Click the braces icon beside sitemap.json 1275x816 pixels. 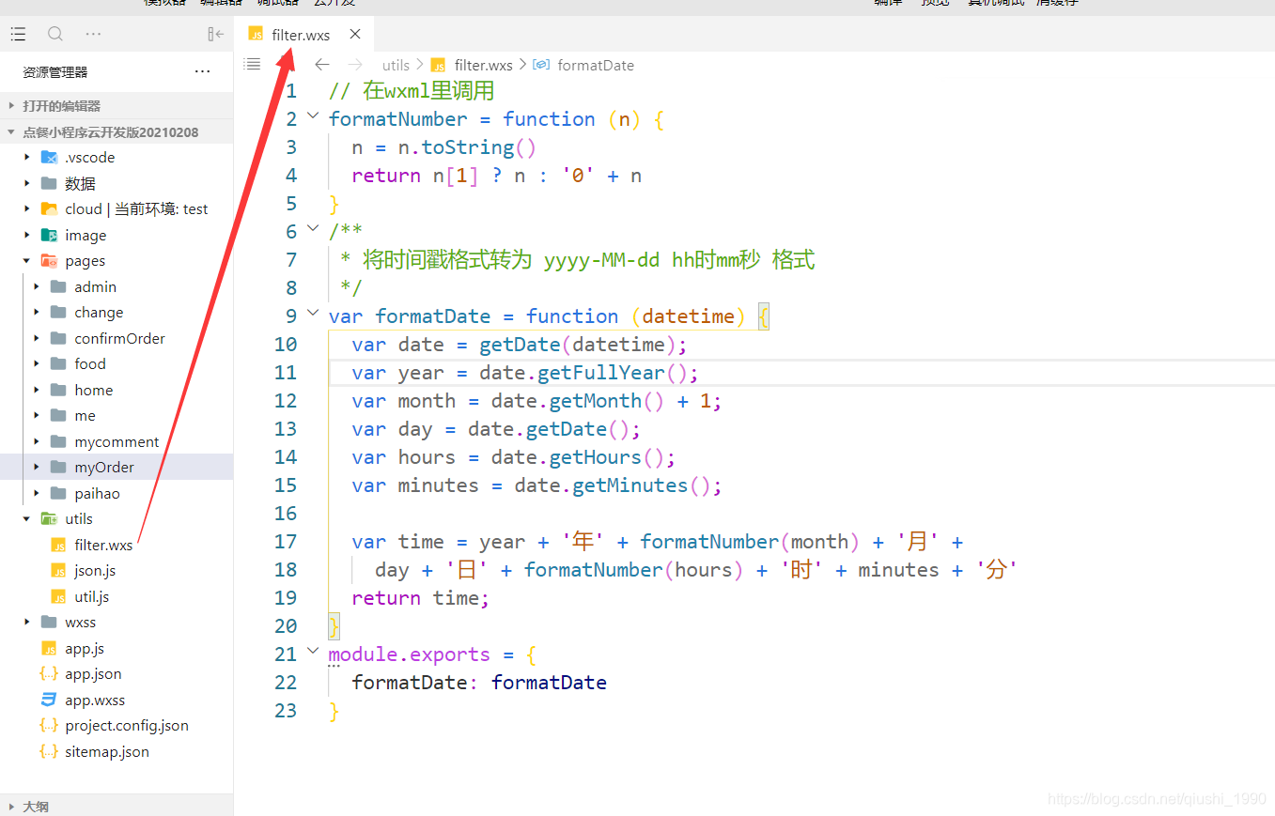(x=49, y=751)
